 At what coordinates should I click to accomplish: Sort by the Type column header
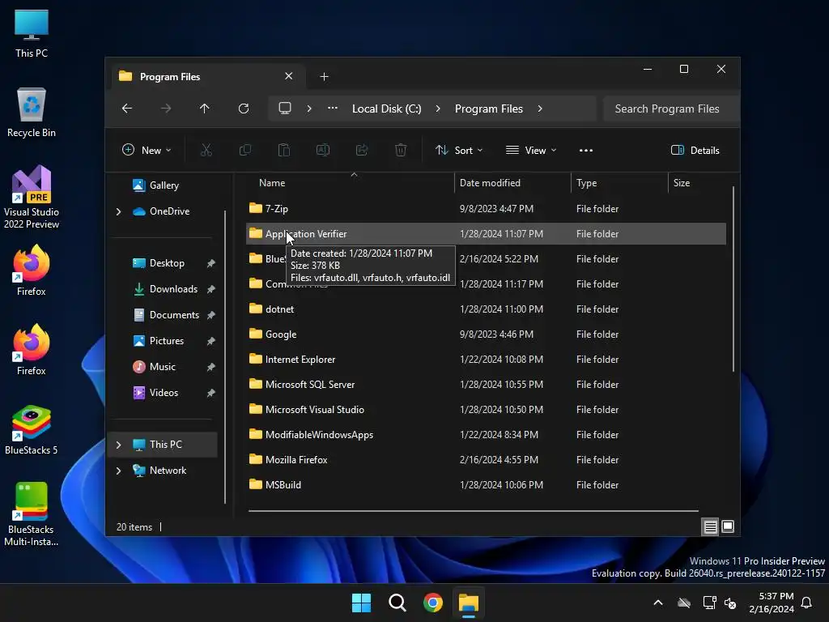click(x=619, y=183)
